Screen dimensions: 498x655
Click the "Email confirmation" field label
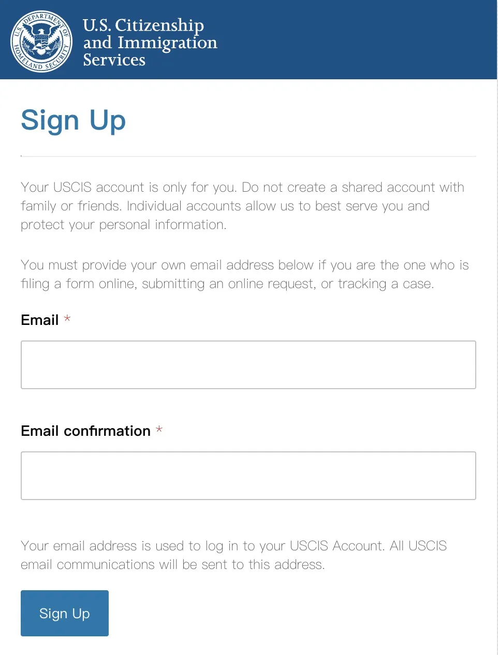(x=86, y=431)
